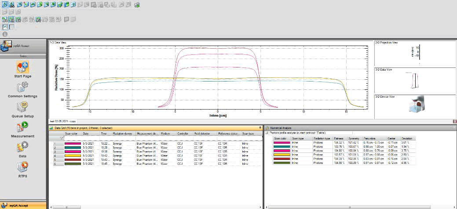Go to Queue Setup
This screenshot has height=209, width=457.
coord(23,107)
